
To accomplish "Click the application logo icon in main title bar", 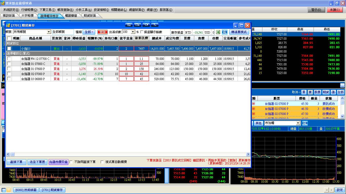I will (3, 3).
